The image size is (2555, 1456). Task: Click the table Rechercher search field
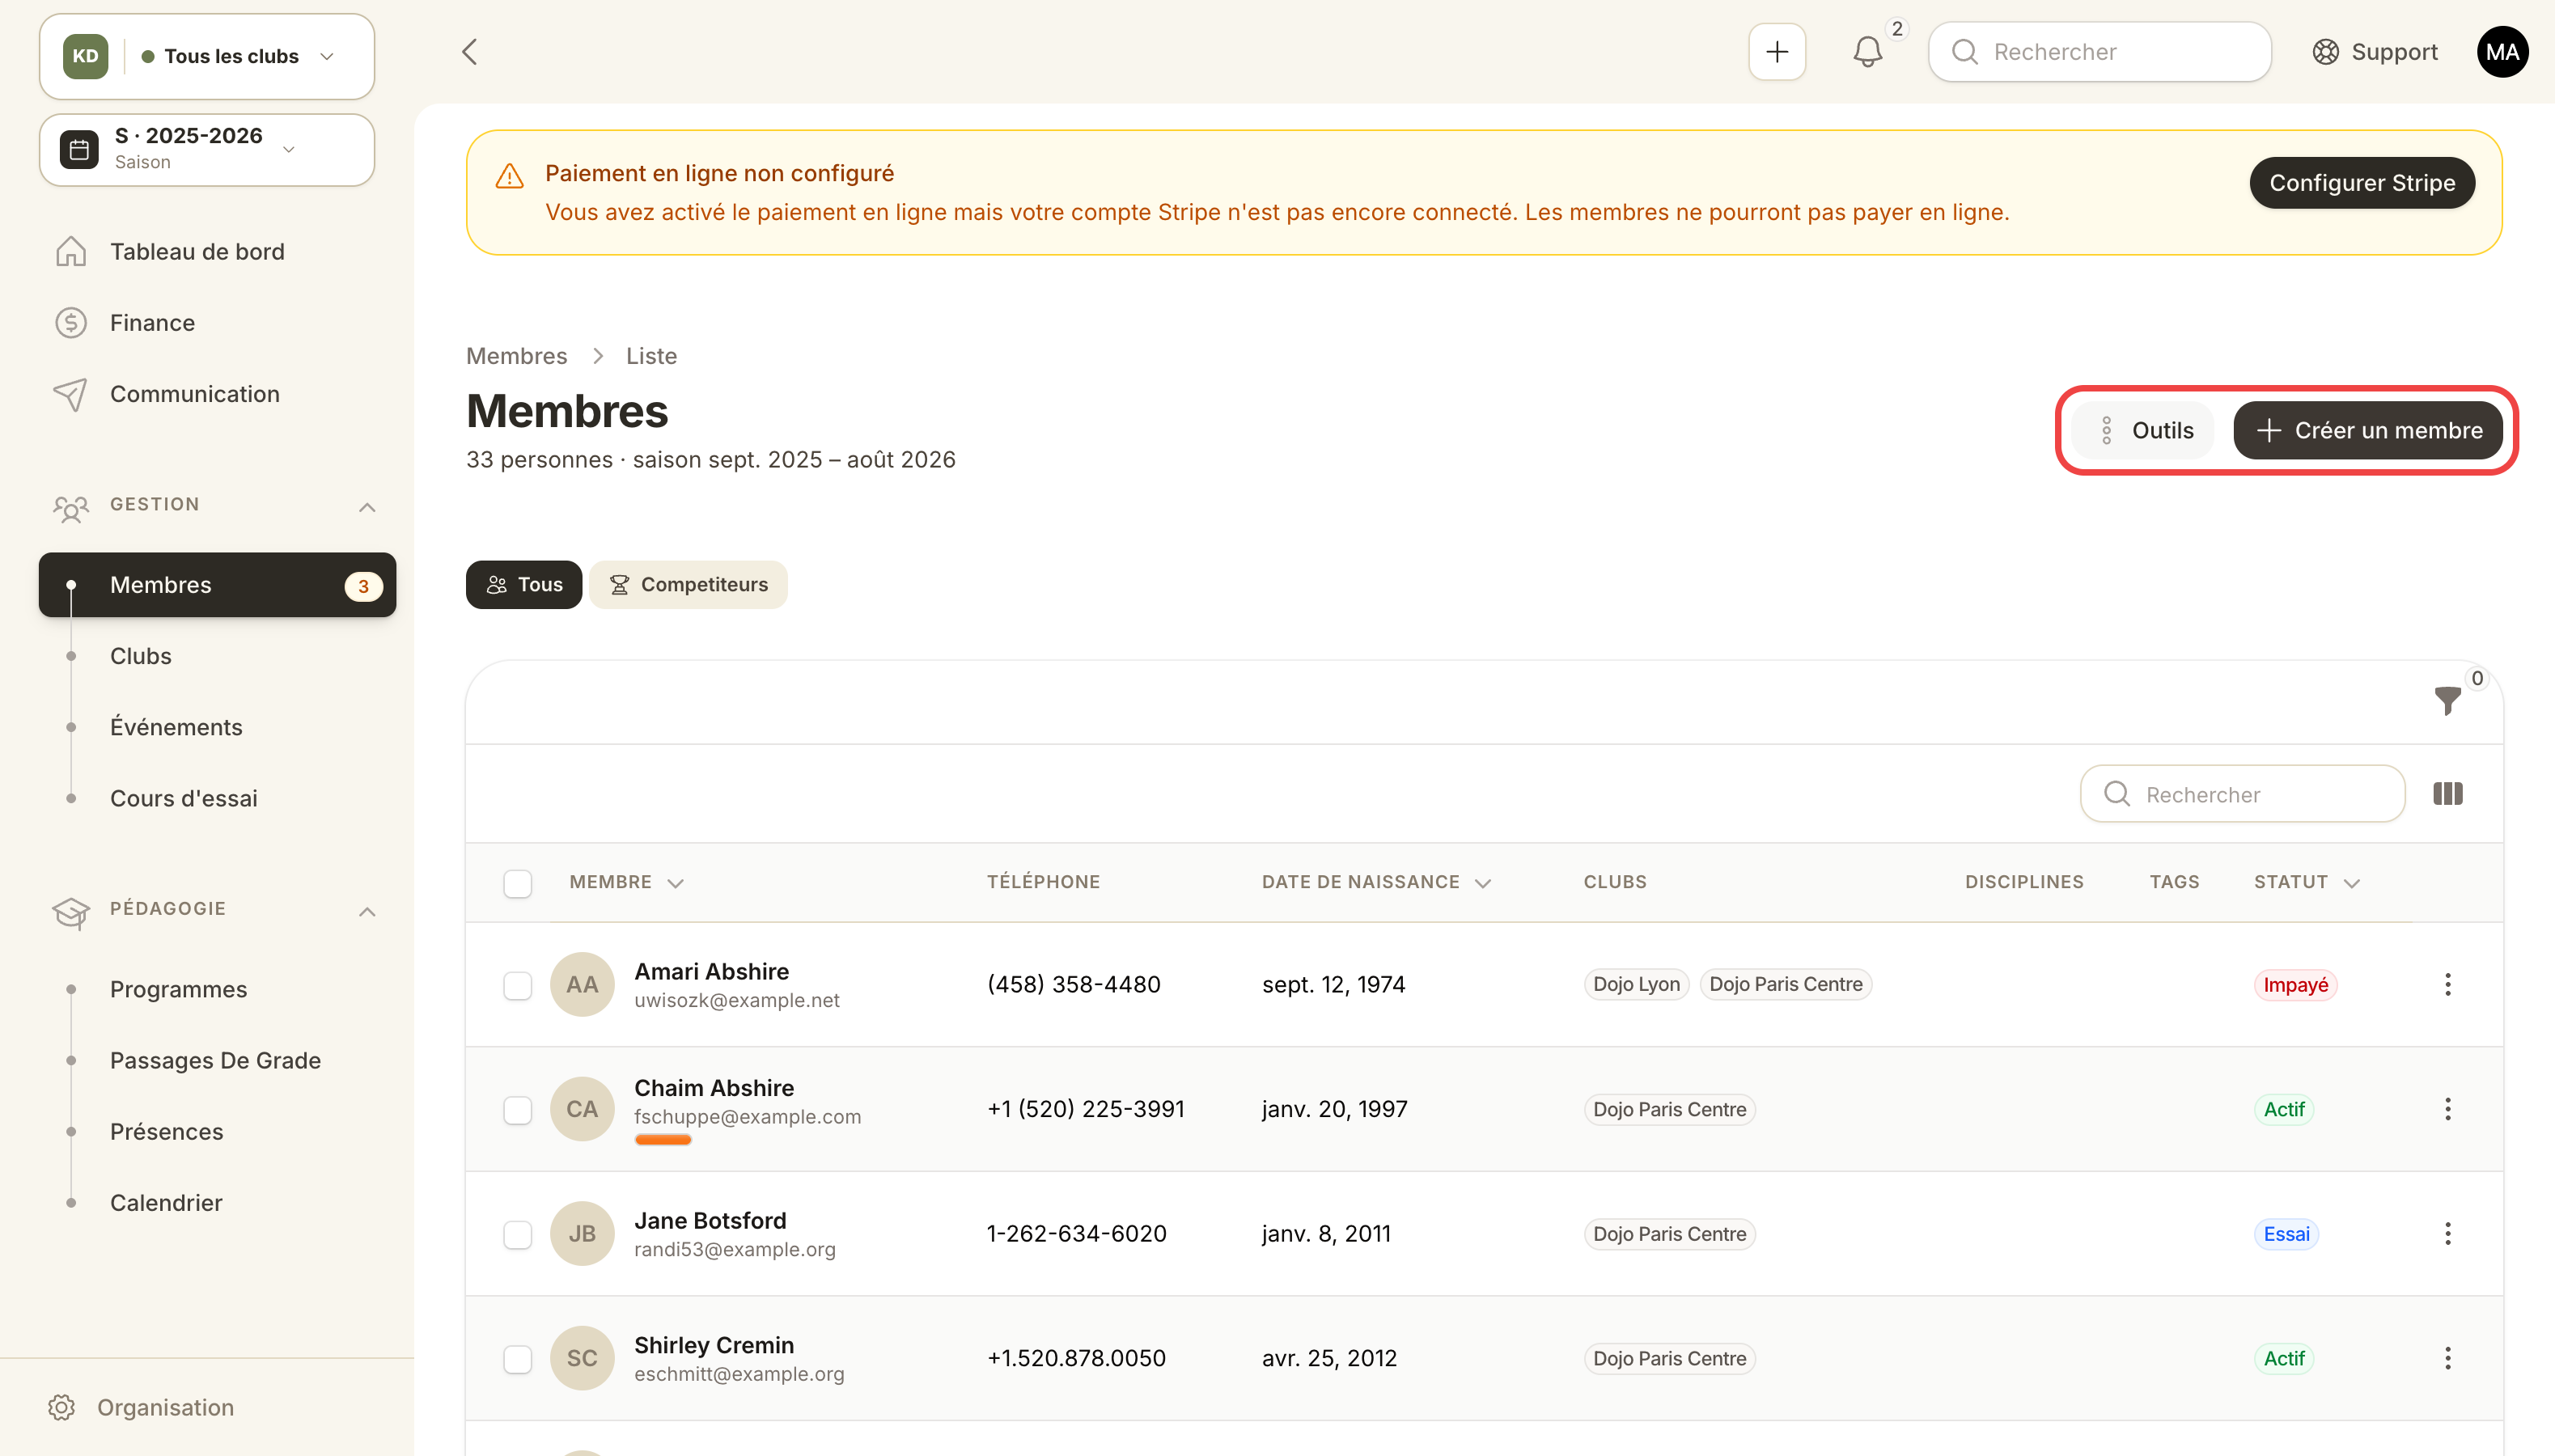[2242, 794]
